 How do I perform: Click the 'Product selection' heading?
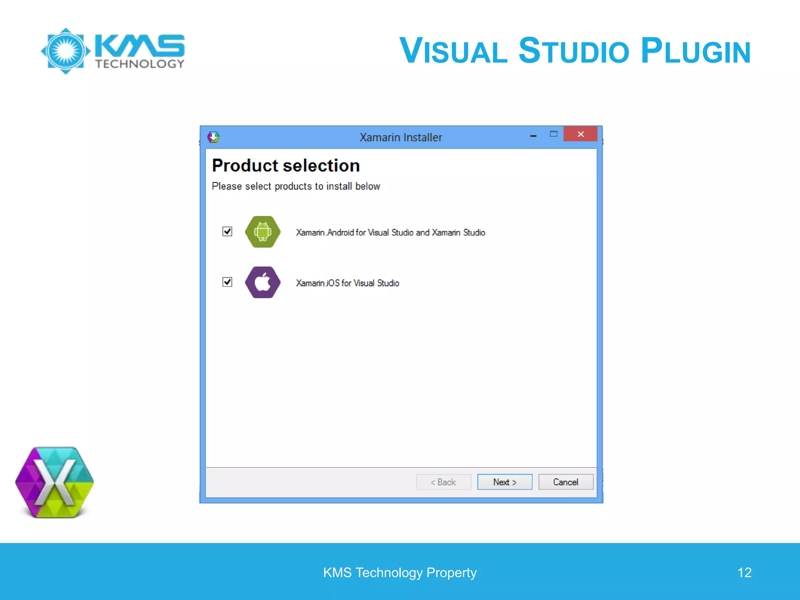(x=286, y=166)
